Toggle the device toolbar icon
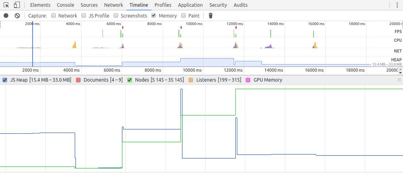 [x=17, y=5]
